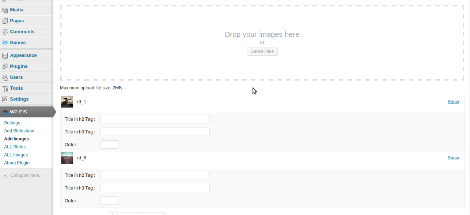Click the Appearance menu icon

5,55
